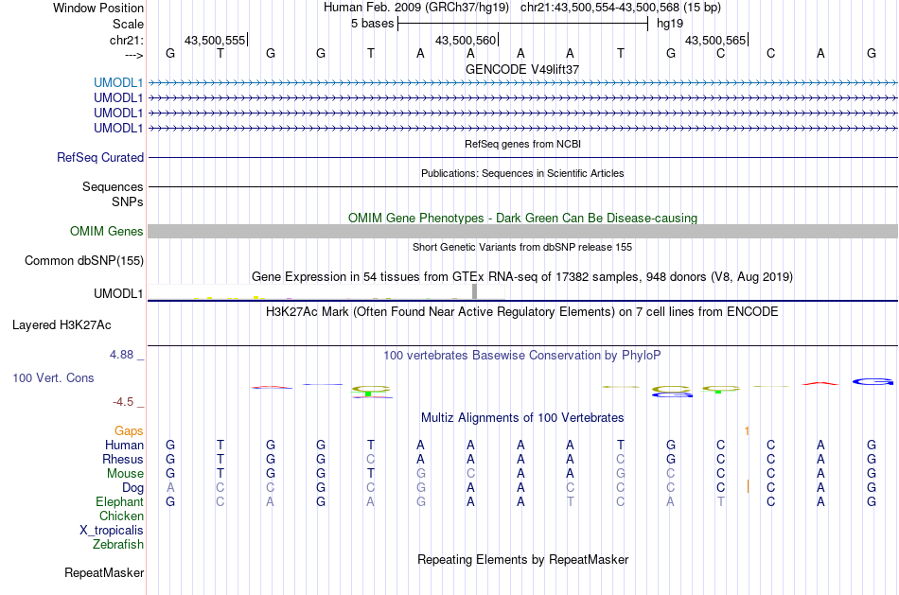Click the -4.5 PhyloP lower scale value
The height and width of the screenshot is (595, 899).
pos(123,402)
